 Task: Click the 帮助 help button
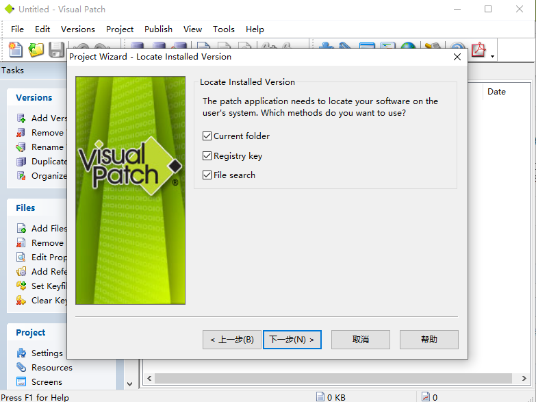429,340
